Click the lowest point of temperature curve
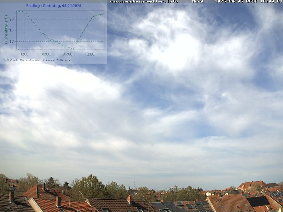This screenshot has width=283, height=212. 74,48
